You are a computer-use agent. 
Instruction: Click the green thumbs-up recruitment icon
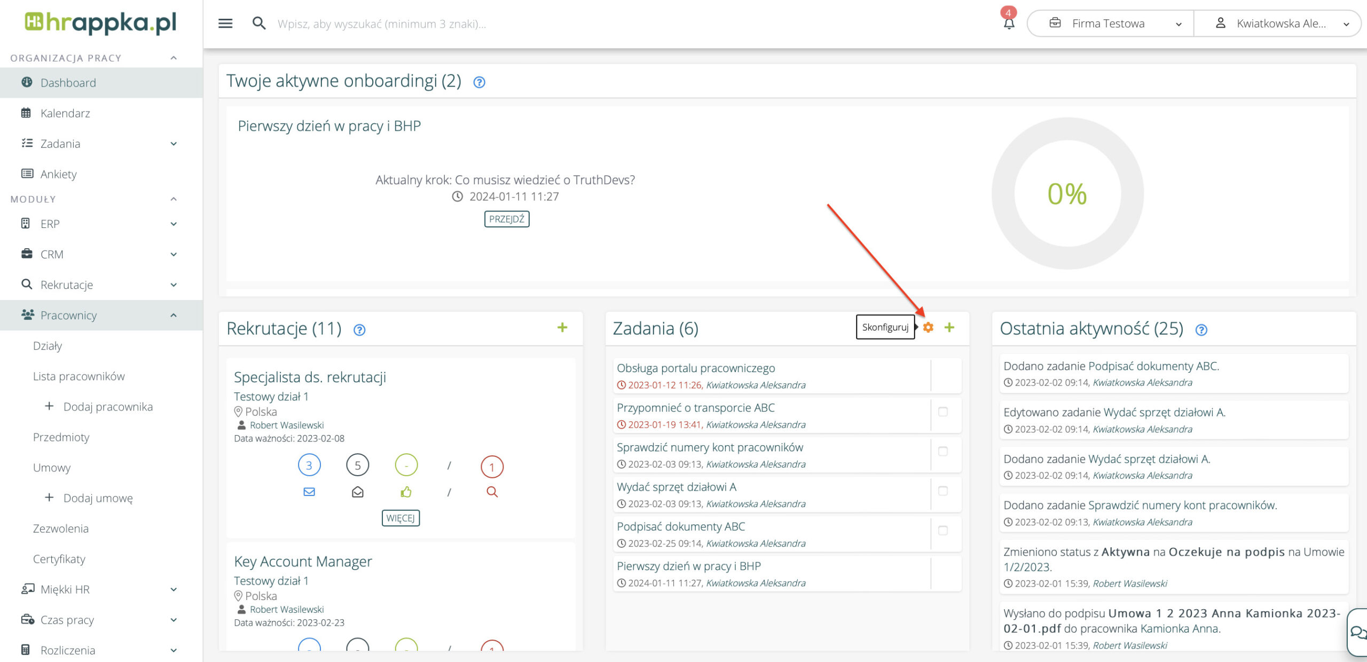point(406,492)
